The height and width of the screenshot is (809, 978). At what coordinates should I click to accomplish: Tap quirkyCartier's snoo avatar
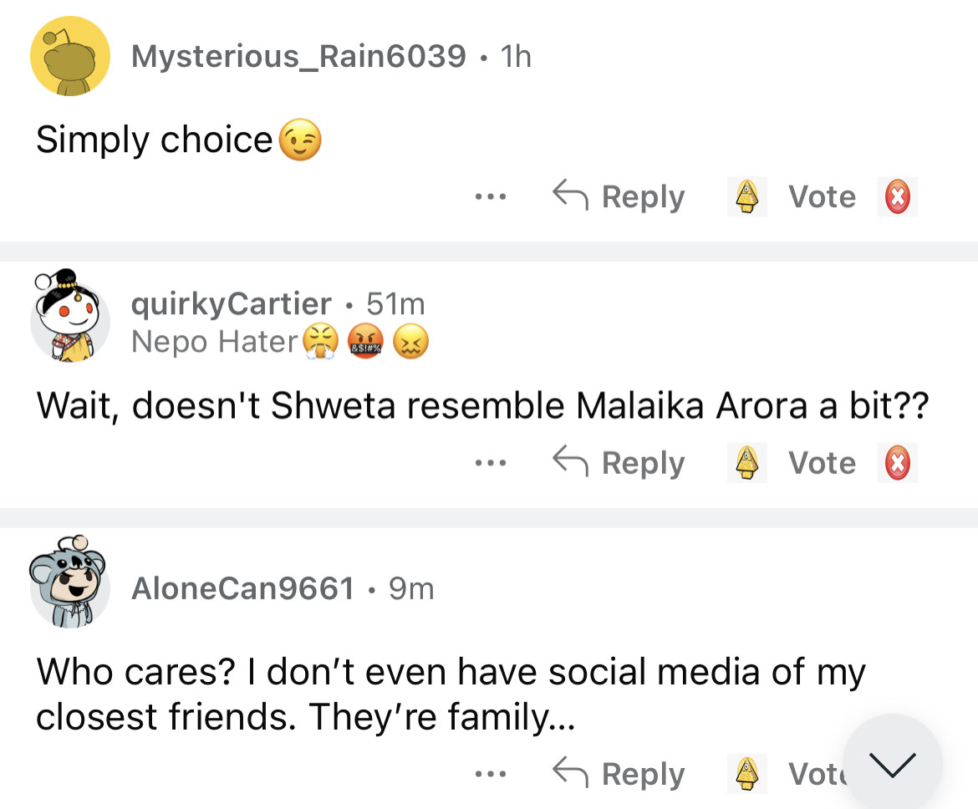click(70, 318)
